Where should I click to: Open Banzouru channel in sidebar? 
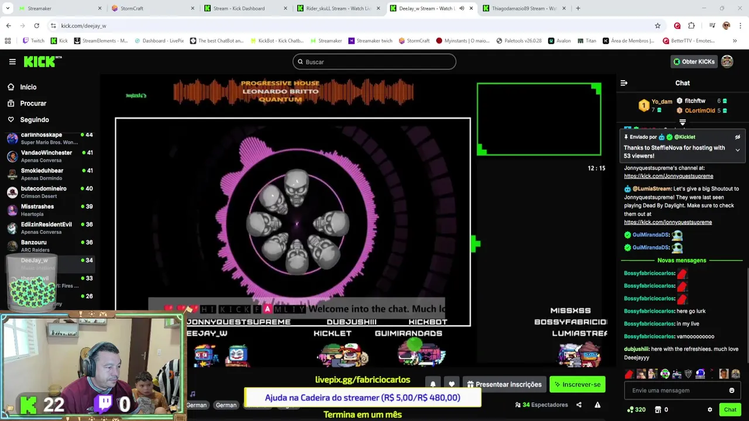click(50, 246)
